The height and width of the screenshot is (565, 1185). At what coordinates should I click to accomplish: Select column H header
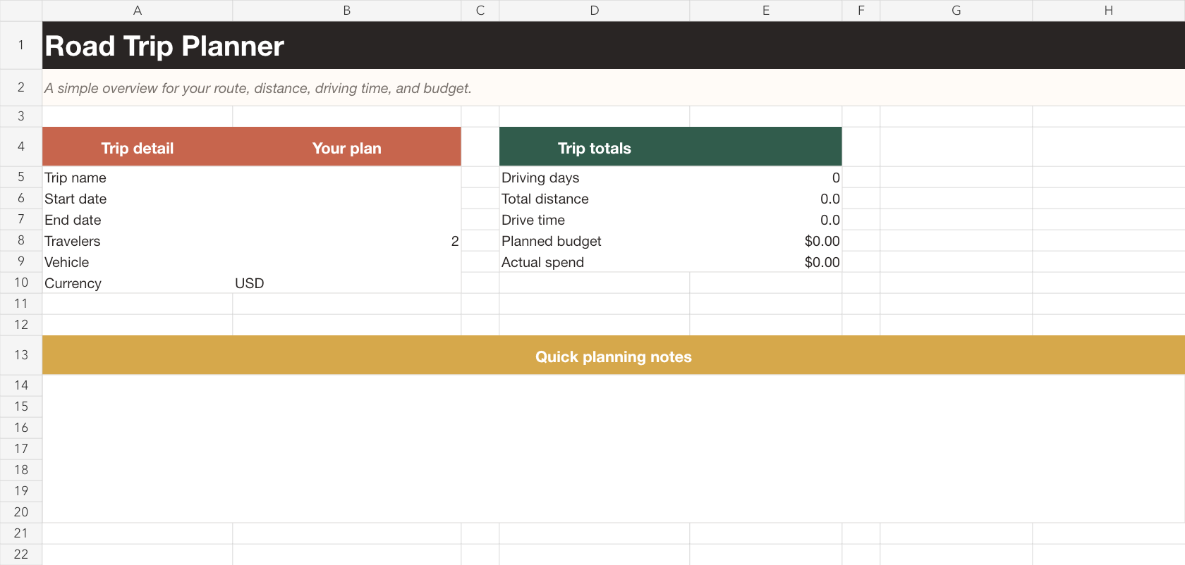(x=1109, y=11)
